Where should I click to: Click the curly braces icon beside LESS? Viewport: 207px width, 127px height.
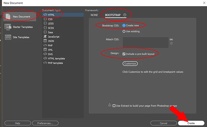pos(45,23)
